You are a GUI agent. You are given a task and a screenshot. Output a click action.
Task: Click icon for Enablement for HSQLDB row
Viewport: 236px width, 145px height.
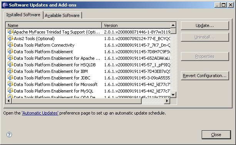(10, 65)
